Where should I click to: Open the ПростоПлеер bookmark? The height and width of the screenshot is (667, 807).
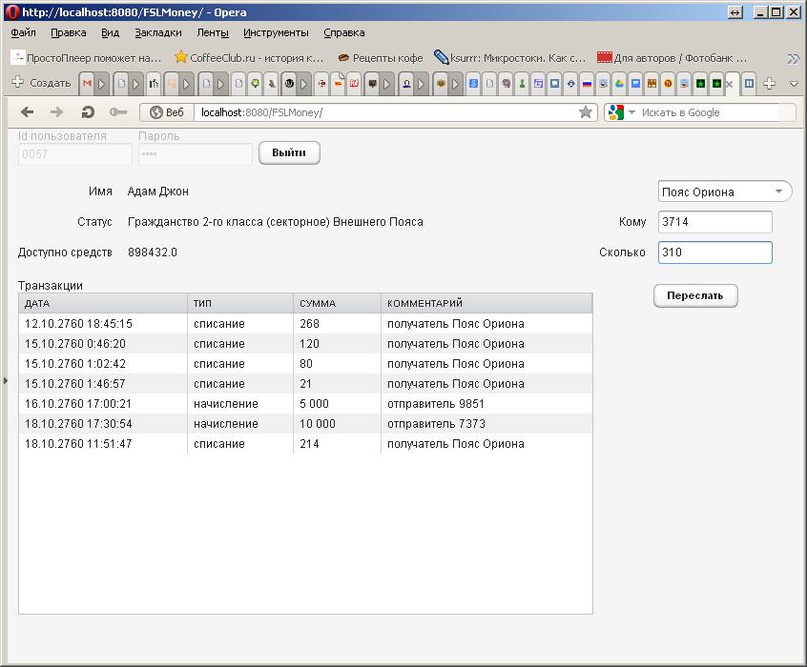[x=86, y=57]
